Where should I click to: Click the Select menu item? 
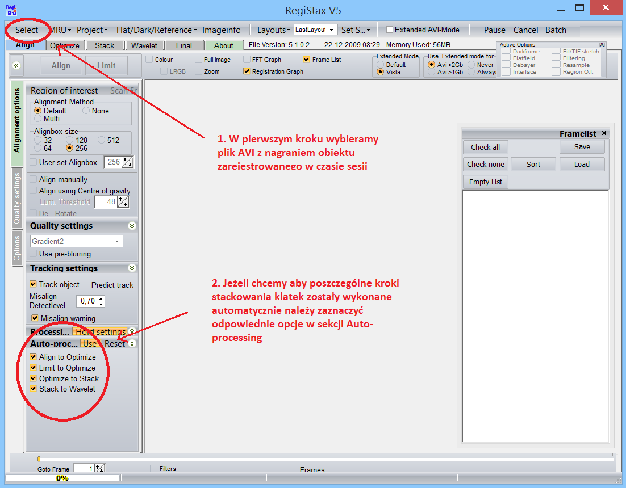pos(27,30)
